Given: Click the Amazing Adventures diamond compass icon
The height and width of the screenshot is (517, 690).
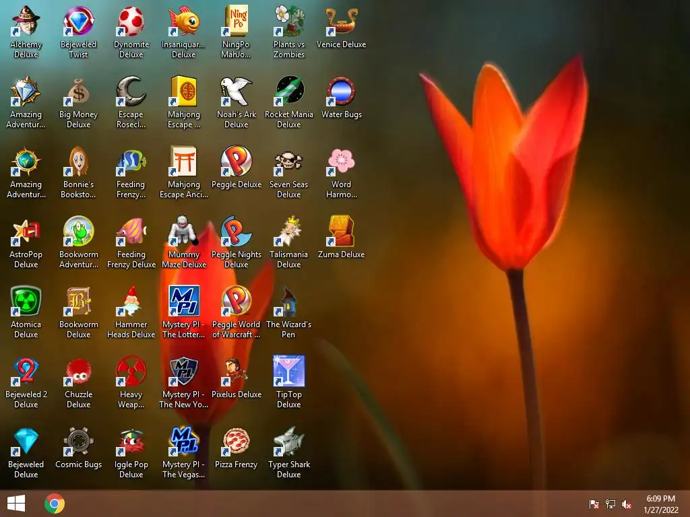Looking at the screenshot, I should click(x=26, y=91).
